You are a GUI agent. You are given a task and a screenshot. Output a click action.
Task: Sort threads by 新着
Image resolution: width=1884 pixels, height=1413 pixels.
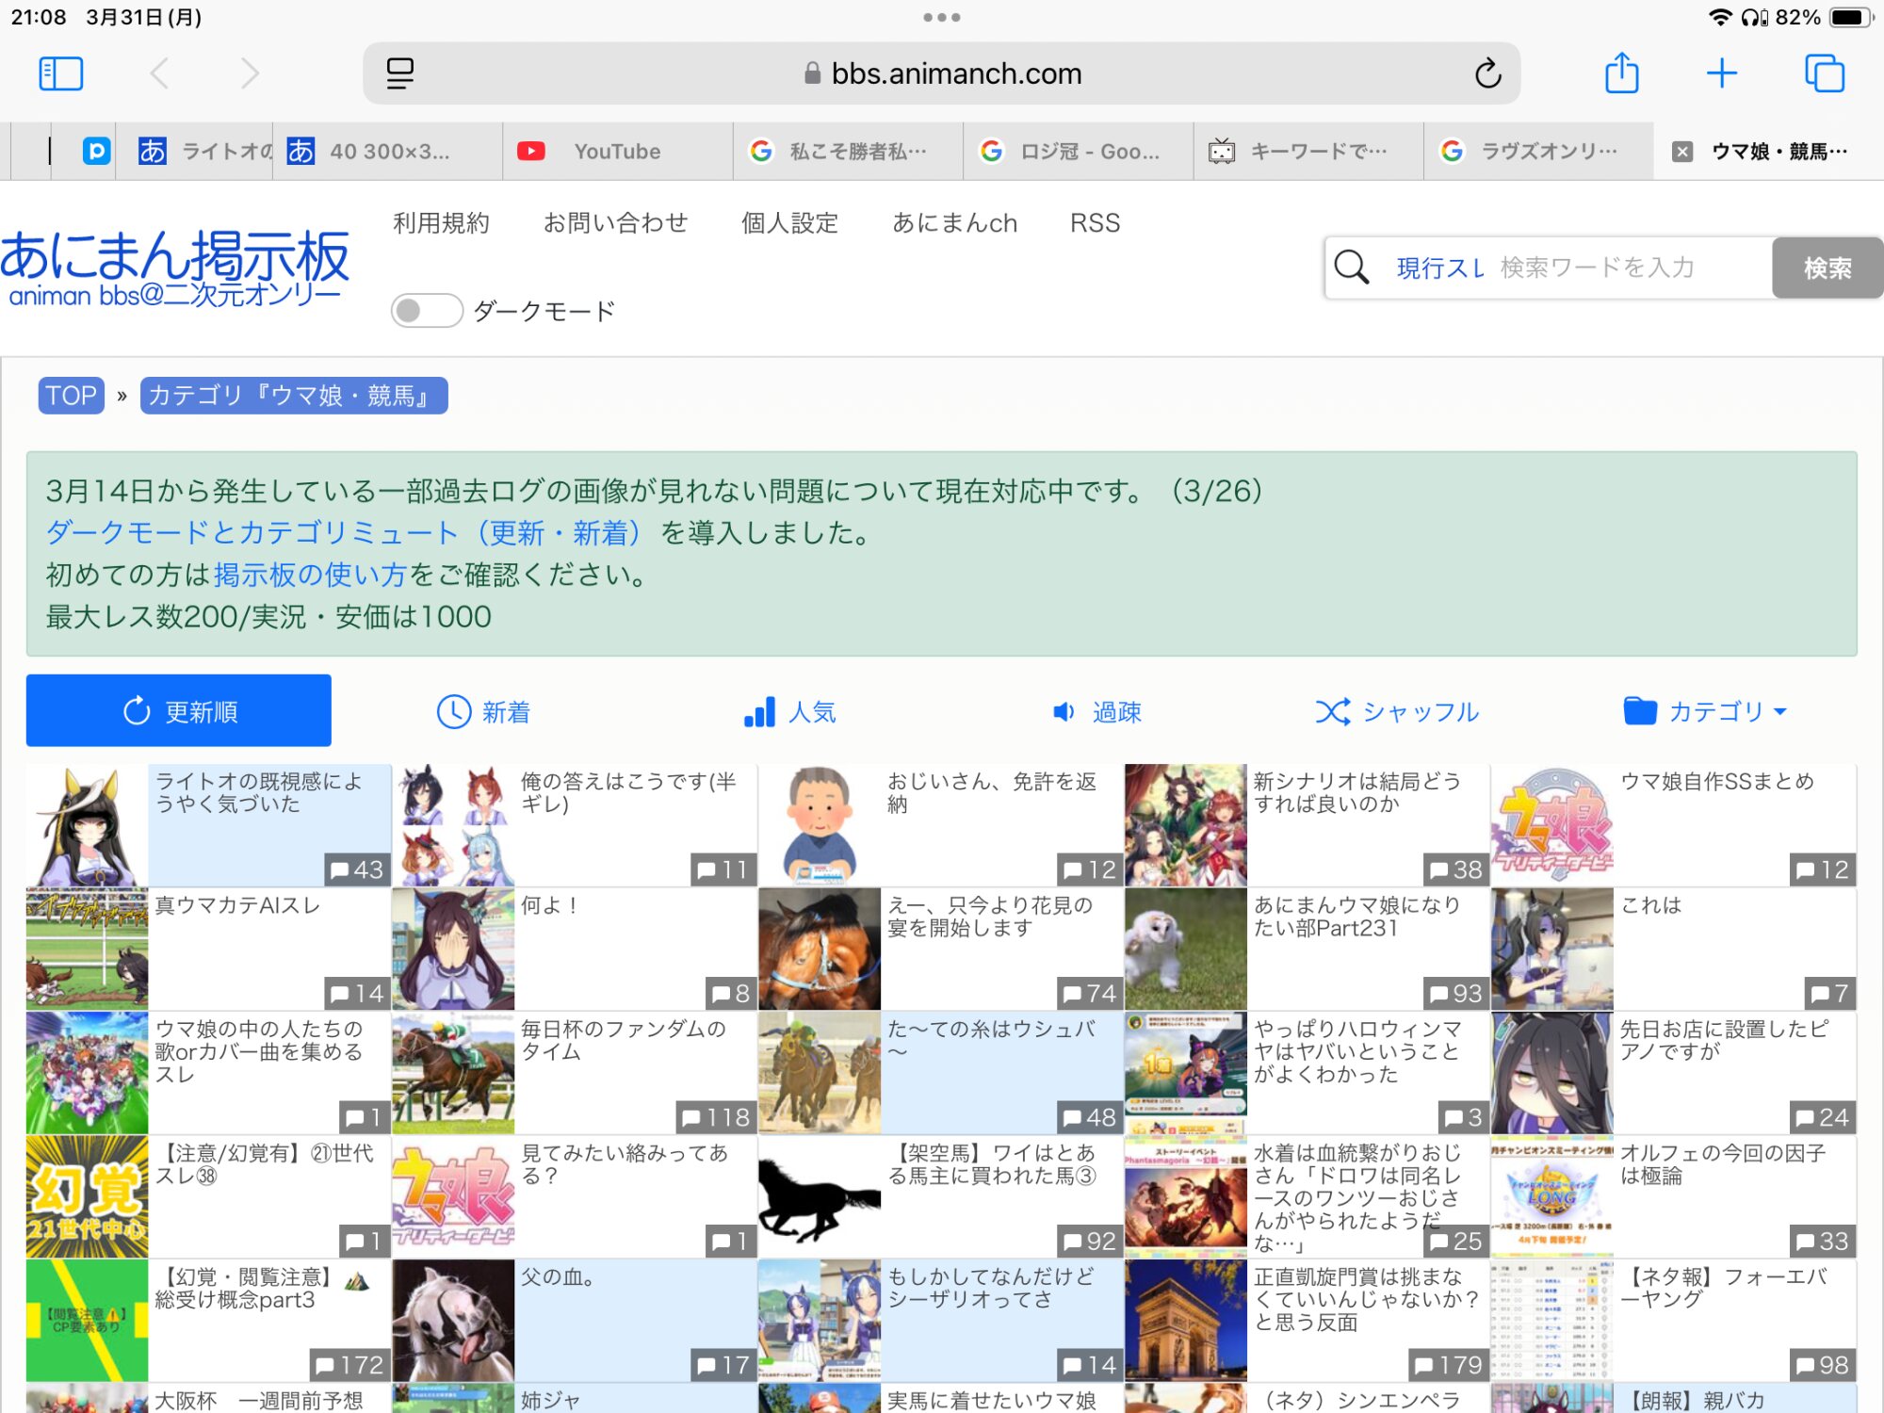point(483,711)
